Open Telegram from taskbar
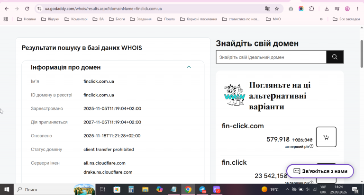 202,189
